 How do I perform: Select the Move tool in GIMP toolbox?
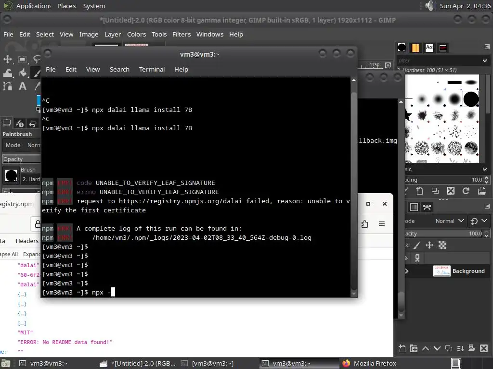click(x=8, y=59)
